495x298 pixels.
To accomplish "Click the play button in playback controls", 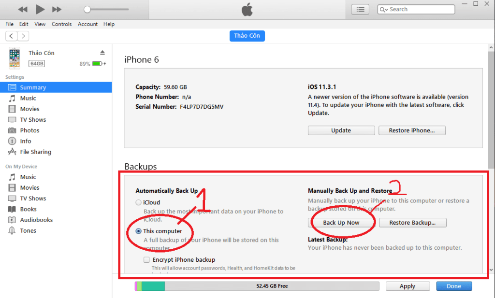I will click(x=40, y=10).
